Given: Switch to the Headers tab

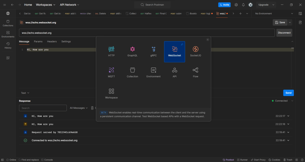Looking at the screenshot, I should 52,41.
